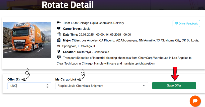Image resolution: width=205 pixels, height=107 pixels.
Task: Open the My Cargo List dropdown
Action: (100, 86)
